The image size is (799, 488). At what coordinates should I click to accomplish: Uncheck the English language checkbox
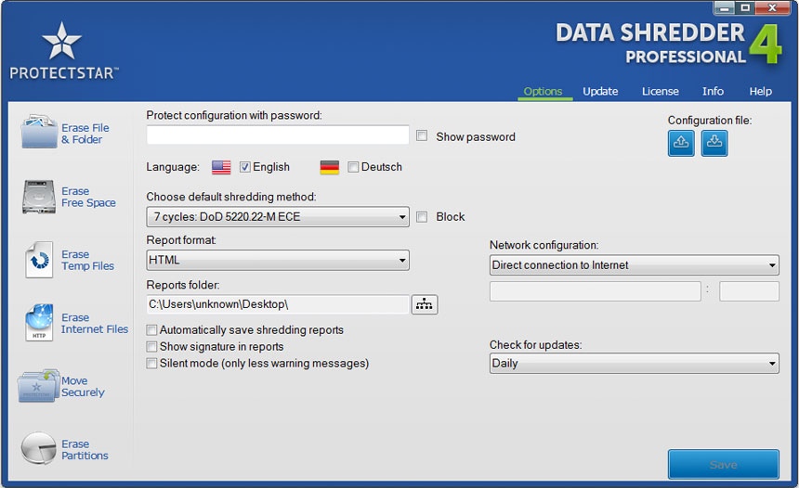tap(245, 167)
